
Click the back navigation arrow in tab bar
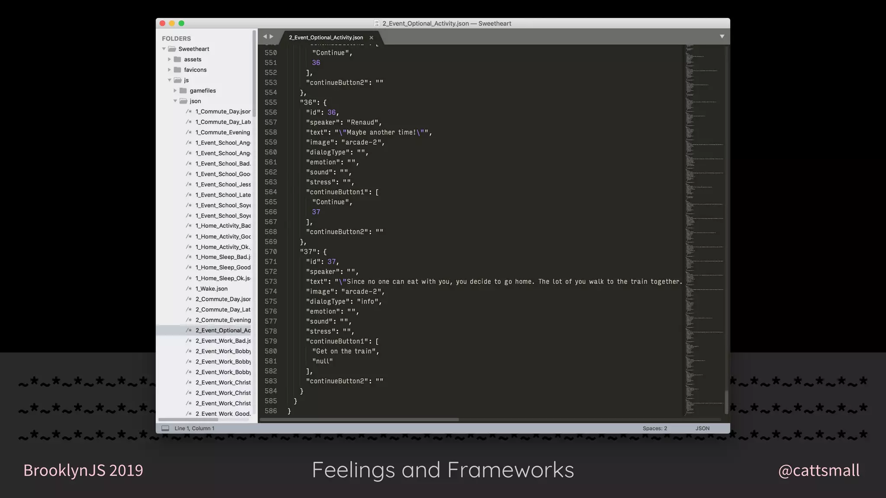click(x=265, y=37)
